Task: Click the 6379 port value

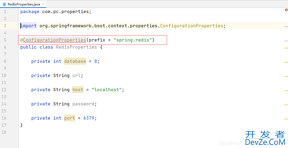Action: 89,118
